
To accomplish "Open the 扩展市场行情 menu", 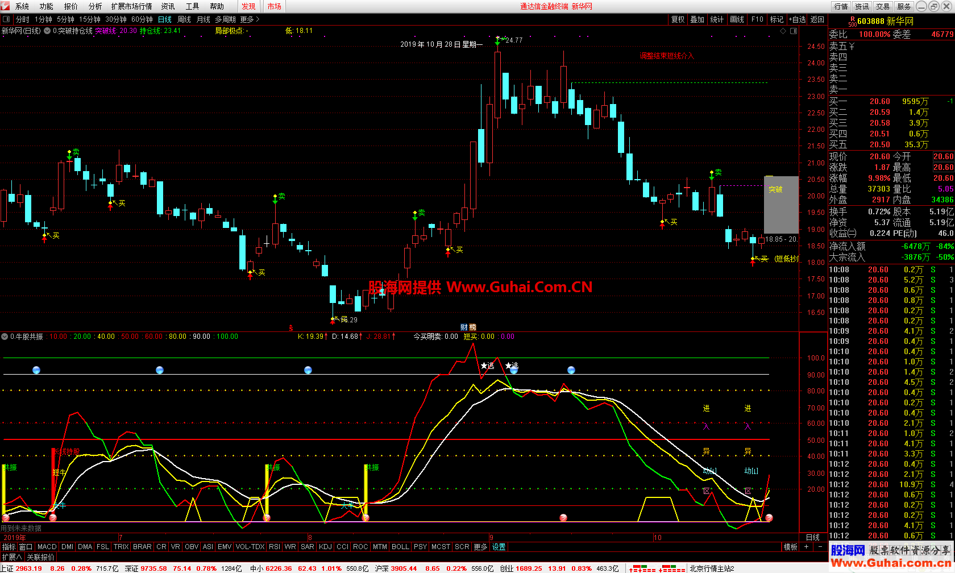I will [x=131, y=6].
